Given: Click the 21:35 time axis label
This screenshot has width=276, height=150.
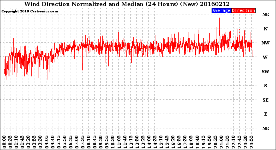Looking at the screenshot, I should (x=227, y=142).
